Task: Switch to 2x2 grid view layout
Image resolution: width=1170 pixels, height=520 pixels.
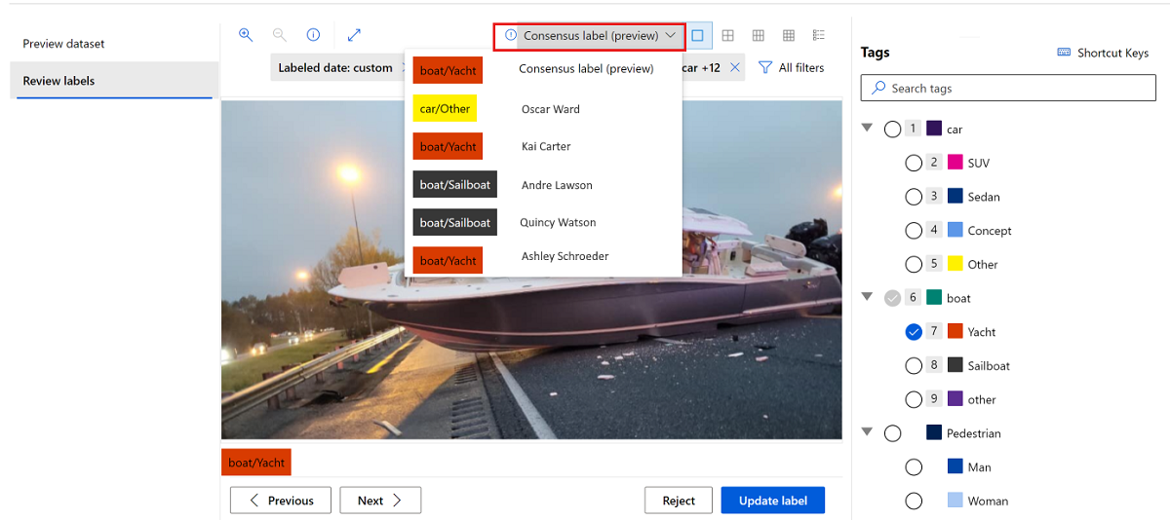Action: pyautogui.click(x=727, y=36)
